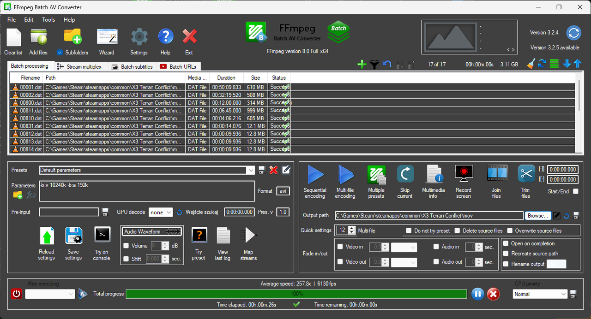Start Sequential encoding
The width and height of the screenshot is (591, 319).
coord(315,175)
